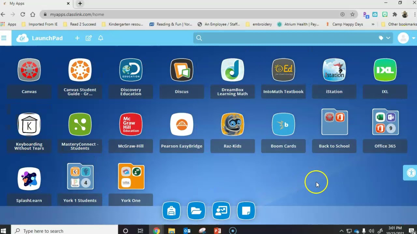
Task: Open the LaunchPad hamburger menu
Action: click(4, 38)
